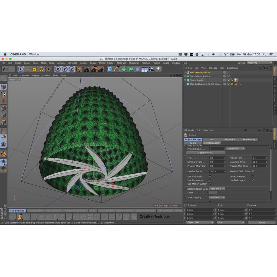Image resolution: width=277 pixels, height=277 pixels.
Task: Activate the Move tool
Action: coord(28,69)
